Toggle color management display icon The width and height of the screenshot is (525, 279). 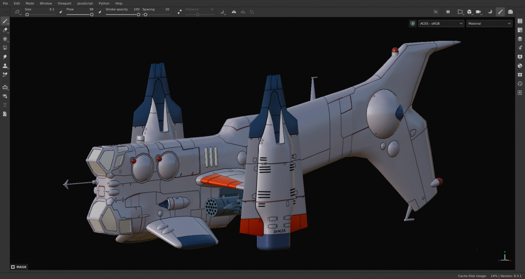click(x=413, y=24)
